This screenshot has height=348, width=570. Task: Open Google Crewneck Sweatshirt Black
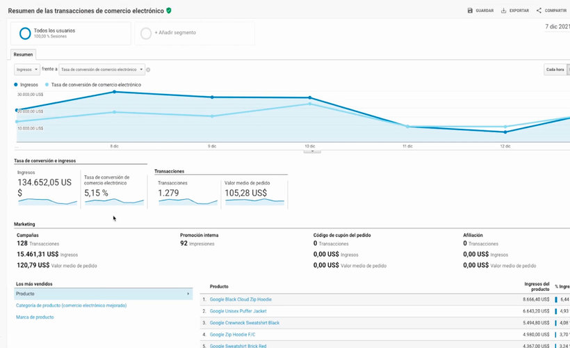pos(245,322)
